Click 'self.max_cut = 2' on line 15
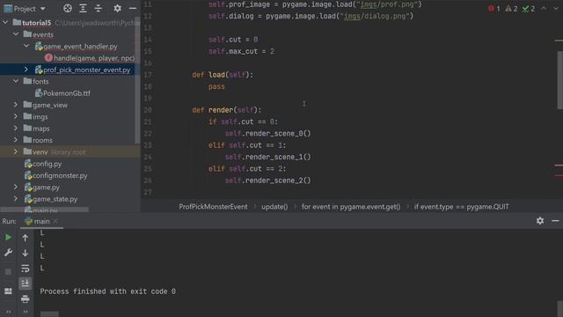 click(241, 51)
